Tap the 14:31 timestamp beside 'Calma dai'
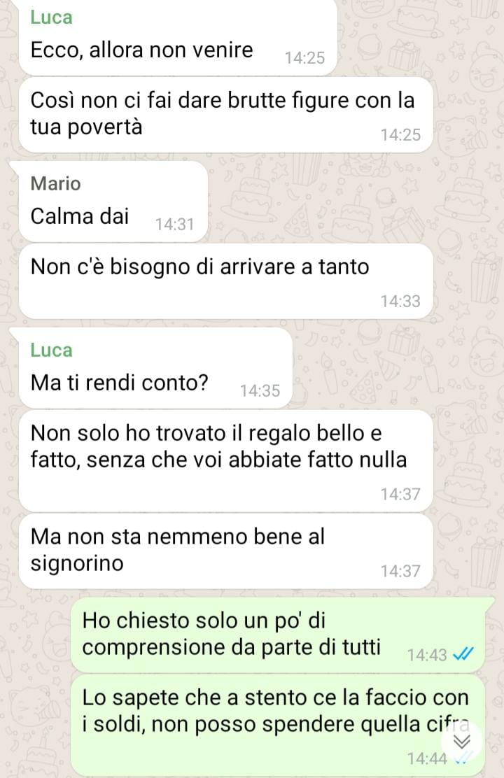504x778 pixels. tap(174, 225)
